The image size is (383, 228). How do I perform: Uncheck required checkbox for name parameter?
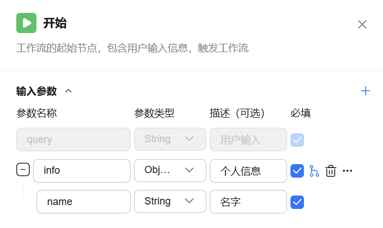(297, 202)
